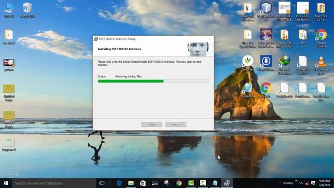
Task: Switch to green Camtasia taskbar icon
Action: [x=191, y=183]
